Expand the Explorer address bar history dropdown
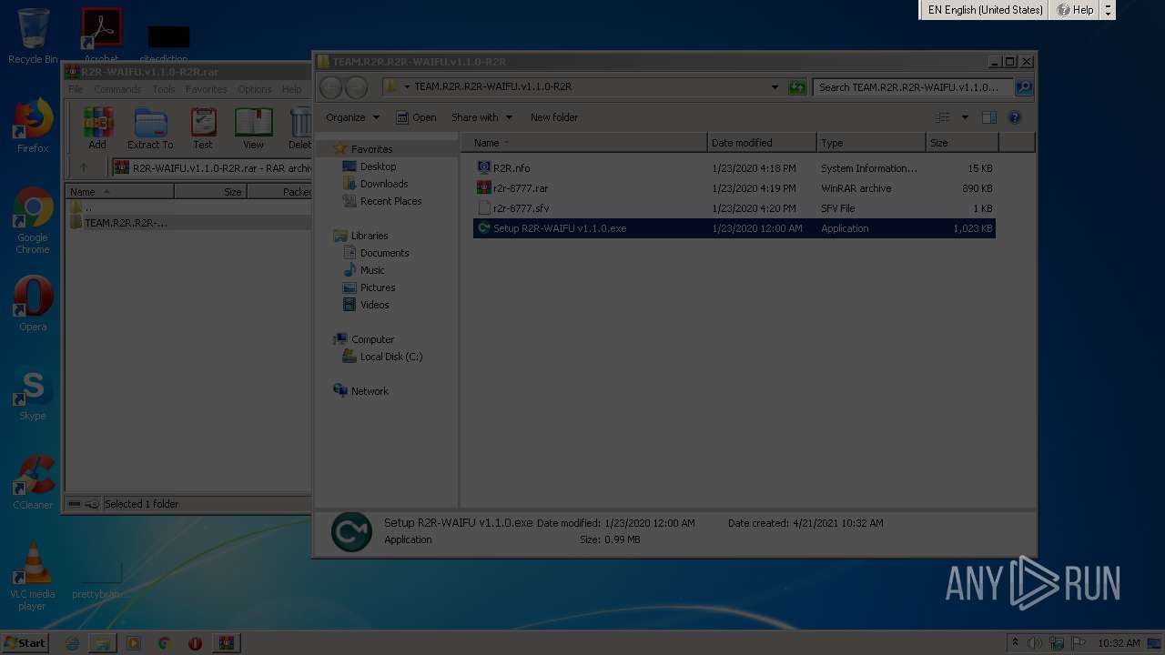 click(775, 87)
